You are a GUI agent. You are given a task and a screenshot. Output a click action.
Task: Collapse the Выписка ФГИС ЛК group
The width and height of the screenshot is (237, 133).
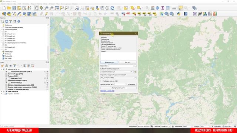pyautogui.click(x=1, y=69)
